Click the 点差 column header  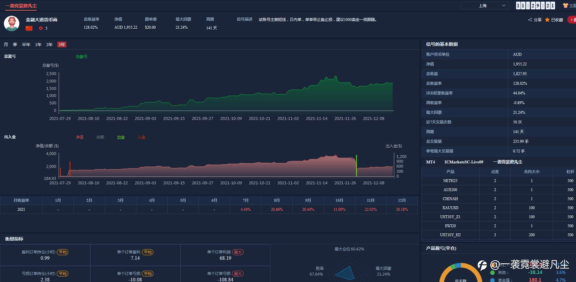(x=495, y=172)
